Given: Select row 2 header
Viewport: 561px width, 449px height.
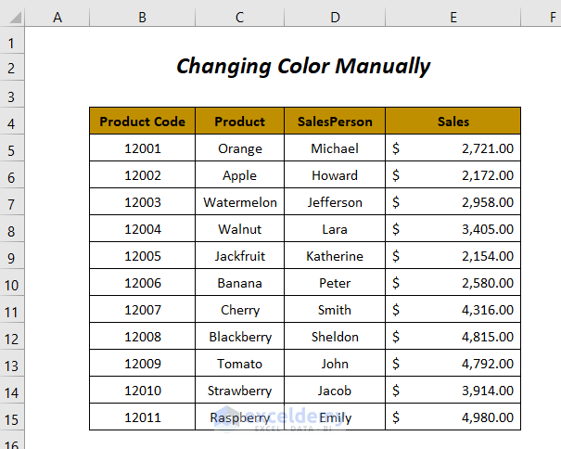Looking at the screenshot, I should click(x=12, y=68).
